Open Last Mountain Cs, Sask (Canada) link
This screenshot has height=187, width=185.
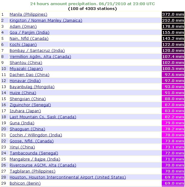[x=43, y=117]
